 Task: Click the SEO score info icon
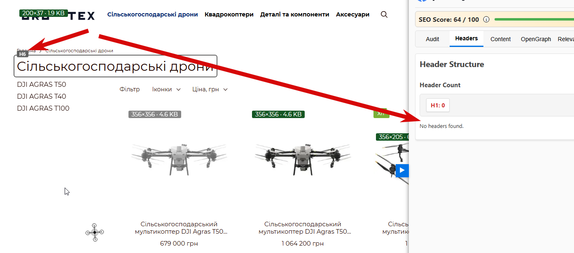coord(486,19)
